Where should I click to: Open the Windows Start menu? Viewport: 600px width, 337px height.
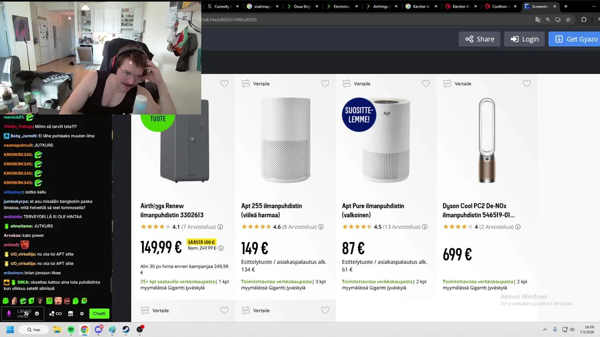click(x=10, y=330)
